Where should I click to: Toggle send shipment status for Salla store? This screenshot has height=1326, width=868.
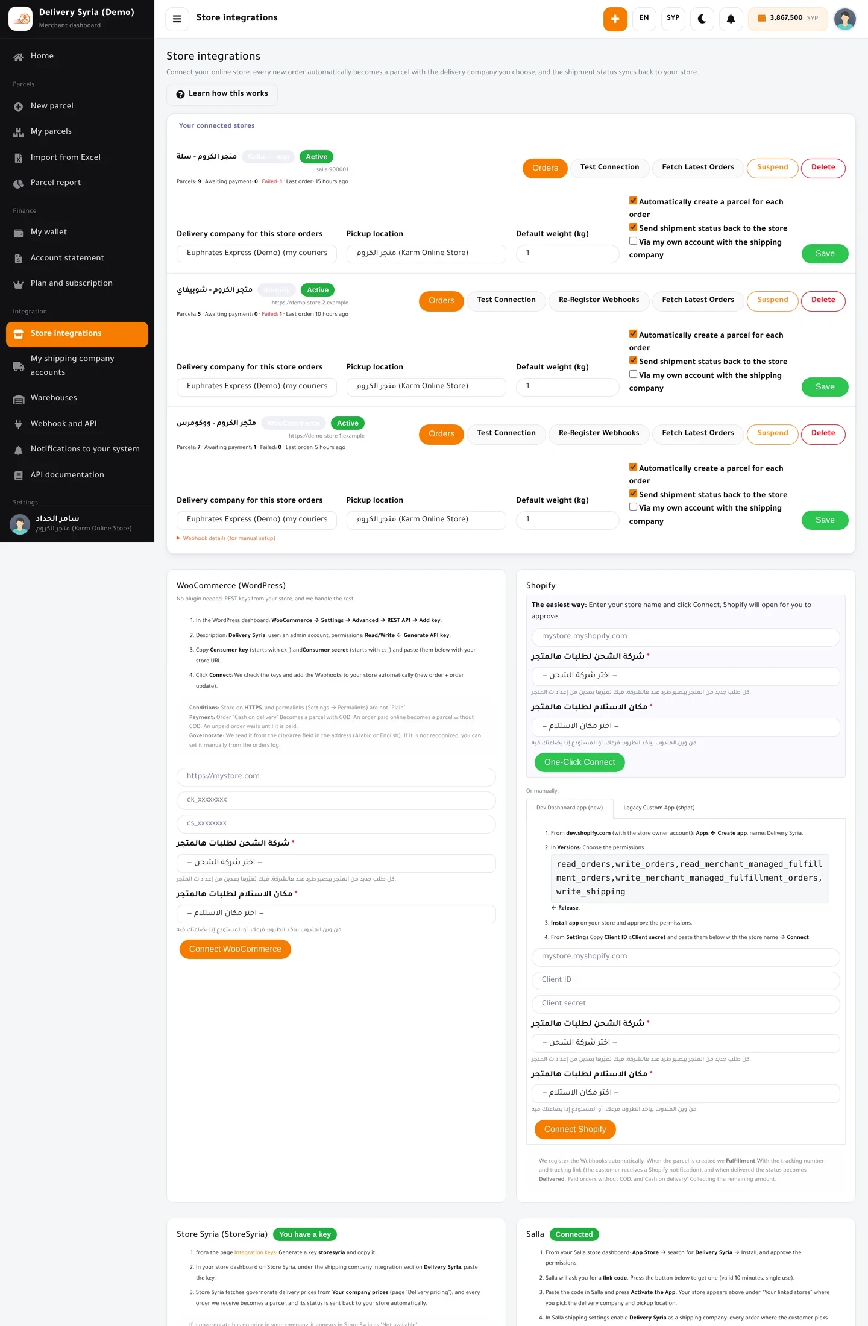pos(633,227)
